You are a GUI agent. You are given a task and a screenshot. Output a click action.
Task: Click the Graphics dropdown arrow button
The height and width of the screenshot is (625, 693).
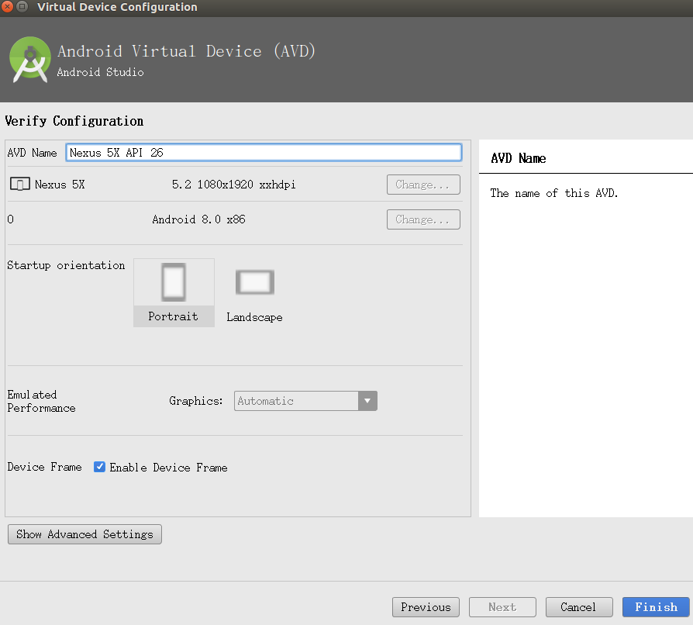pos(367,401)
